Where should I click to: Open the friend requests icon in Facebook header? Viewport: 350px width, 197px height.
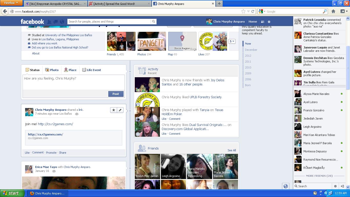[x=49, y=22]
